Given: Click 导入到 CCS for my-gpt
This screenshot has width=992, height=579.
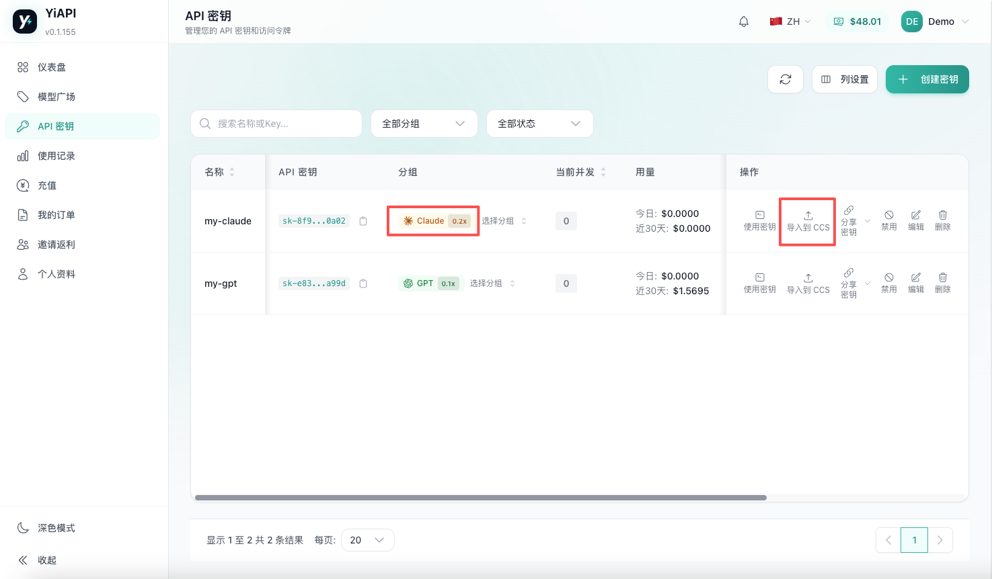Looking at the screenshot, I should [808, 284].
